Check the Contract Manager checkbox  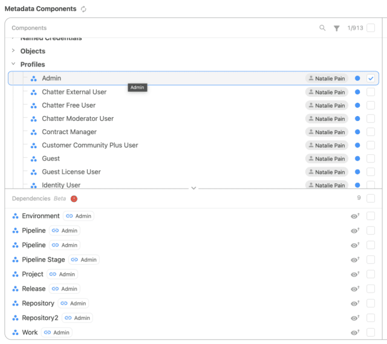[x=371, y=132]
